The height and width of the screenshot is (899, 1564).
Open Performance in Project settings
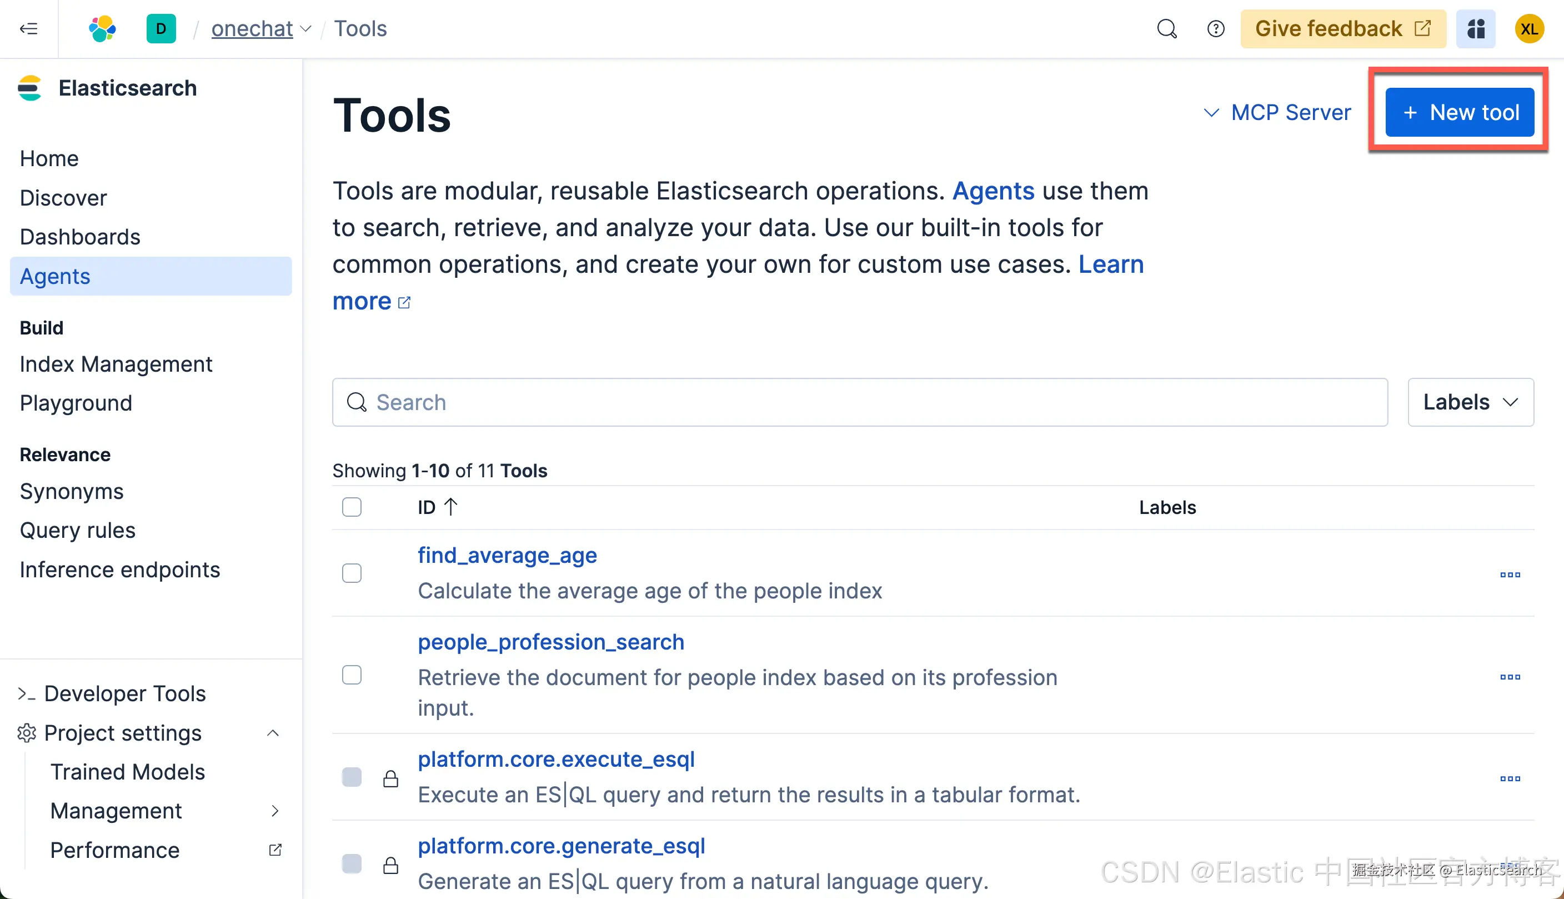pos(115,850)
